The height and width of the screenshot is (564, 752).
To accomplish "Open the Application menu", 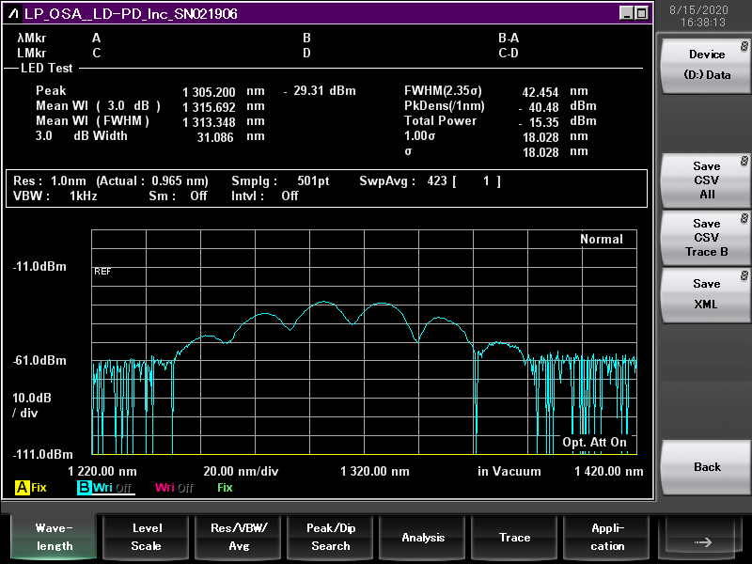I will pos(607,537).
